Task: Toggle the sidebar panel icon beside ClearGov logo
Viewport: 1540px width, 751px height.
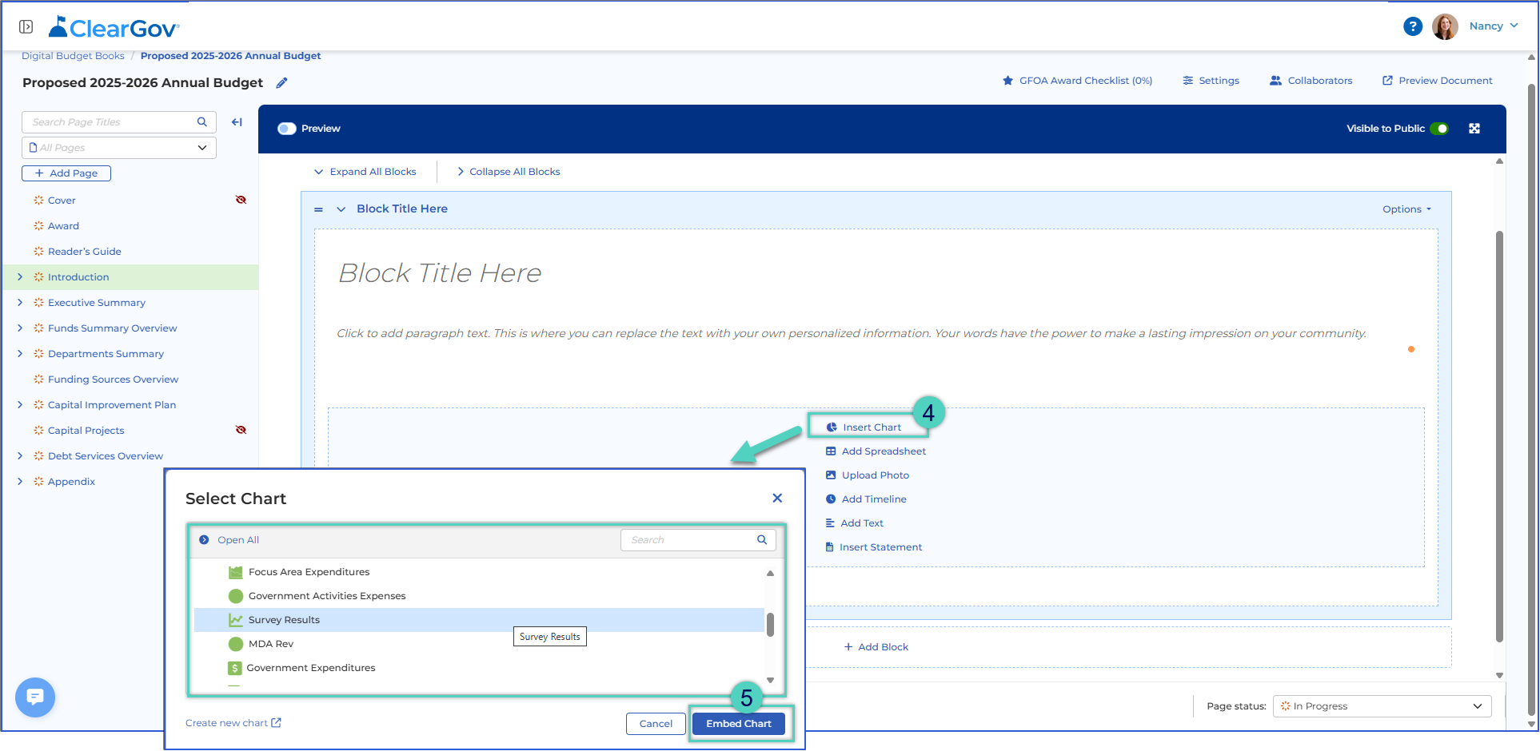Action: 26,27
